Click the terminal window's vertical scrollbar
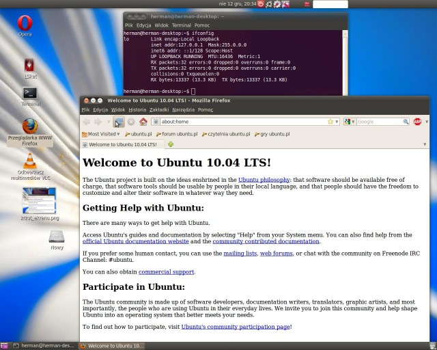This screenshot has width=437, height=350. tap(345, 63)
